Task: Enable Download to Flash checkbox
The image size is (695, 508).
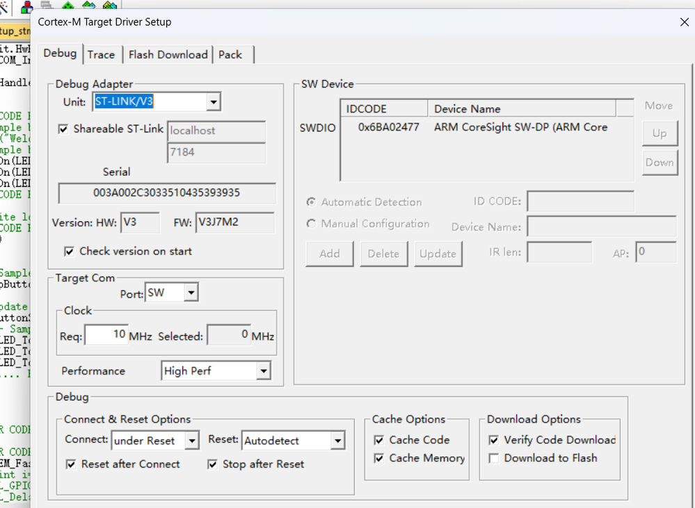Action: point(494,459)
